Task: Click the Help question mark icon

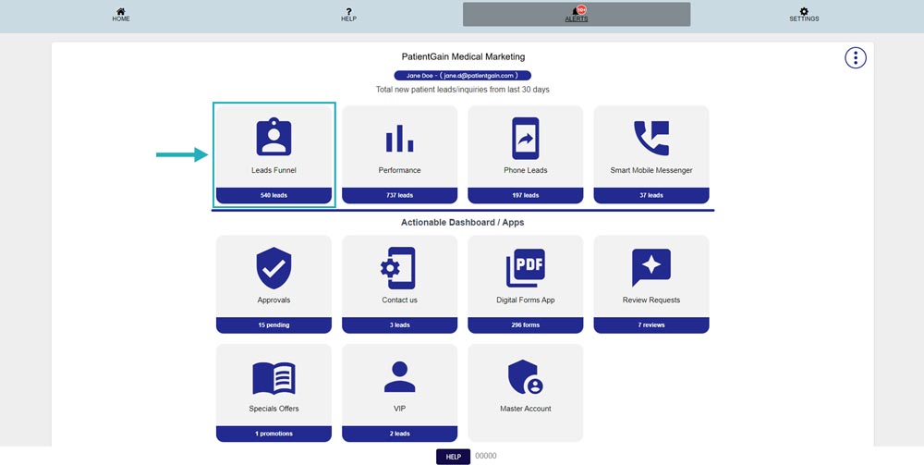Action: pos(349,11)
